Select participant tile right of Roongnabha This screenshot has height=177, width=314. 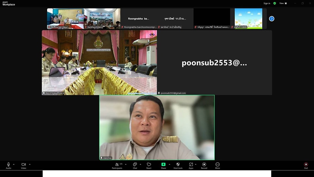click(175, 19)
